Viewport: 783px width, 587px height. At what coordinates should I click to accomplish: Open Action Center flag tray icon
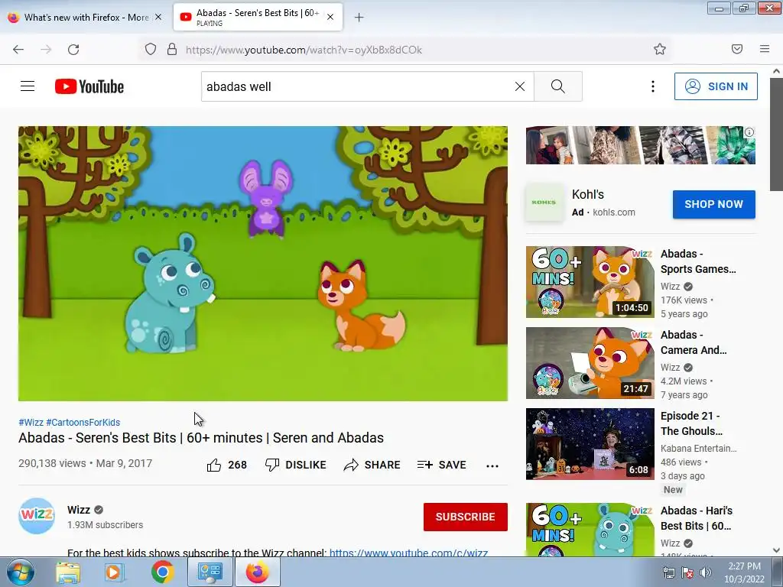point(687,572)
